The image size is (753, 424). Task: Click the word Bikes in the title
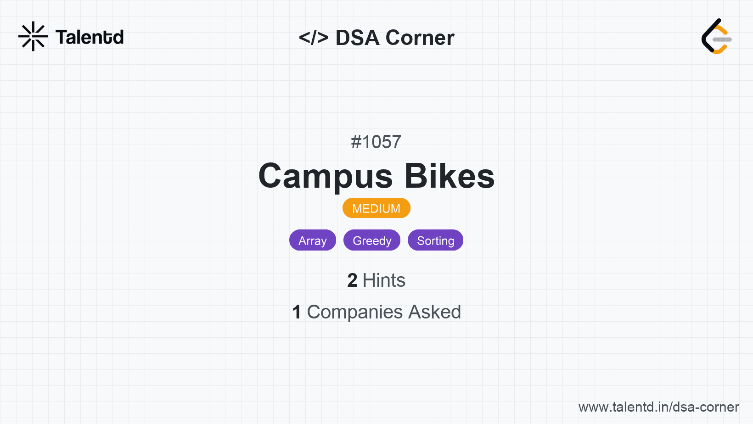point(449,176)
